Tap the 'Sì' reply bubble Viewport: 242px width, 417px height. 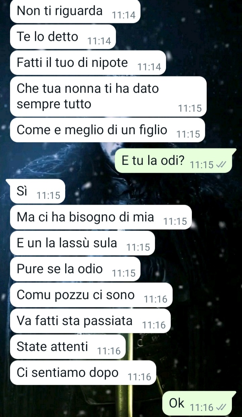[37, 191]
